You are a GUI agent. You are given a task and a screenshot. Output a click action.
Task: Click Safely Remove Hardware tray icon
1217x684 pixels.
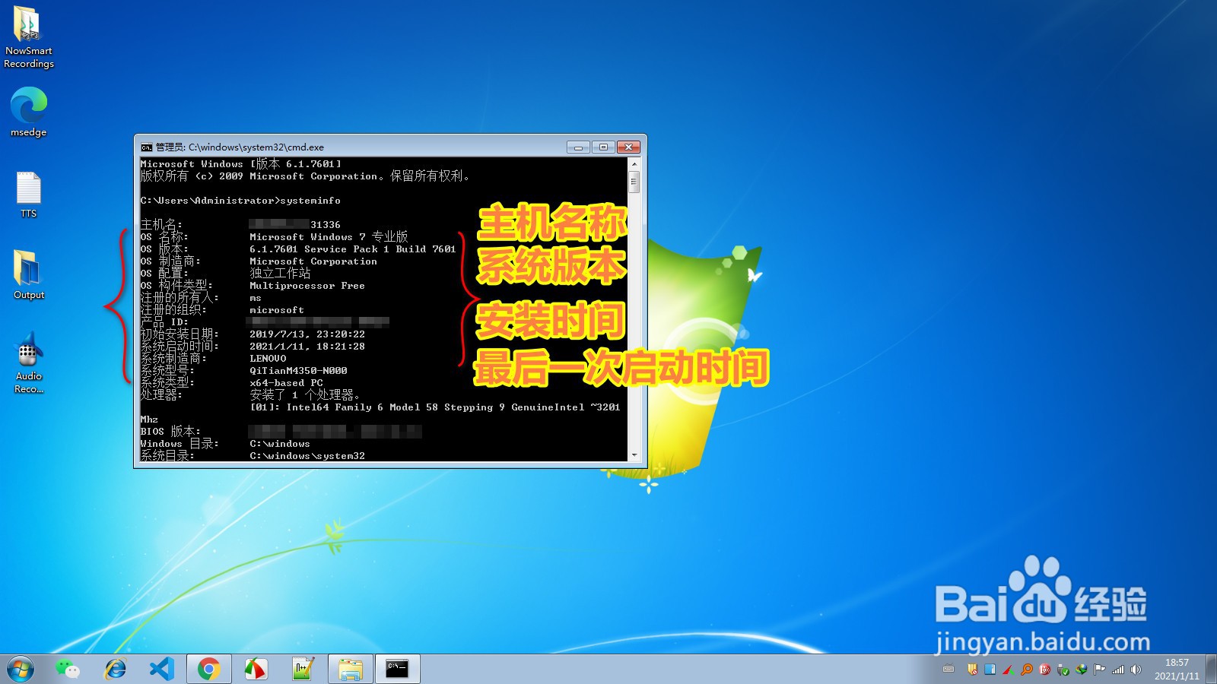[1063, 670]
